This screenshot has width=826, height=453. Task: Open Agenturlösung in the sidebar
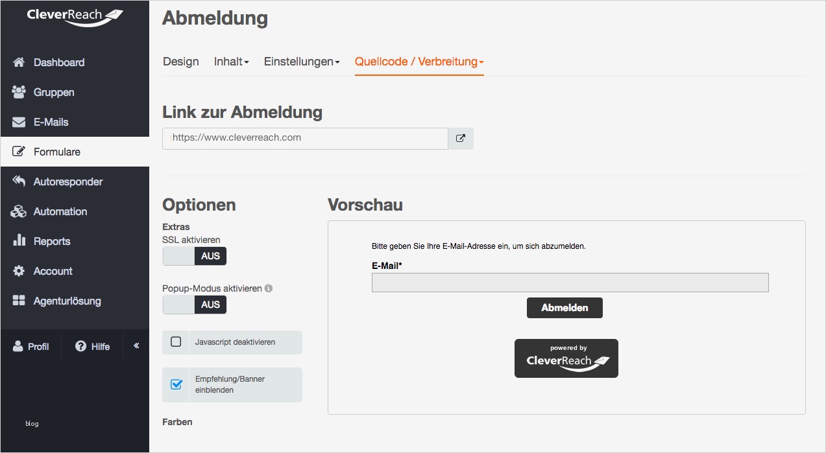coord(67,301)
